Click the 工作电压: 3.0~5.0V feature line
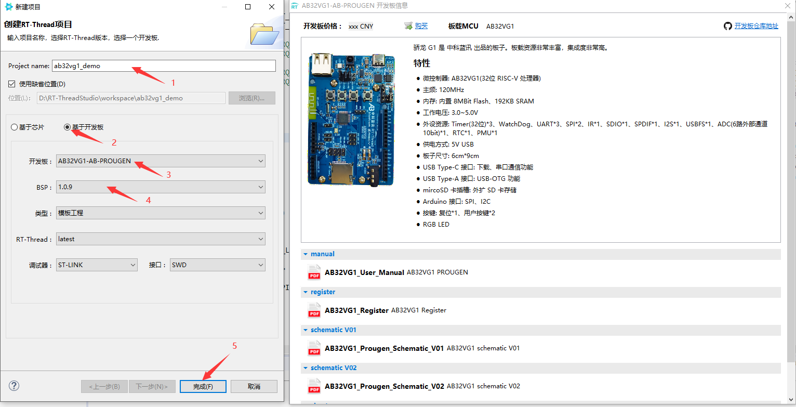The height and width of the screenshot is (407, 796). 450,113
